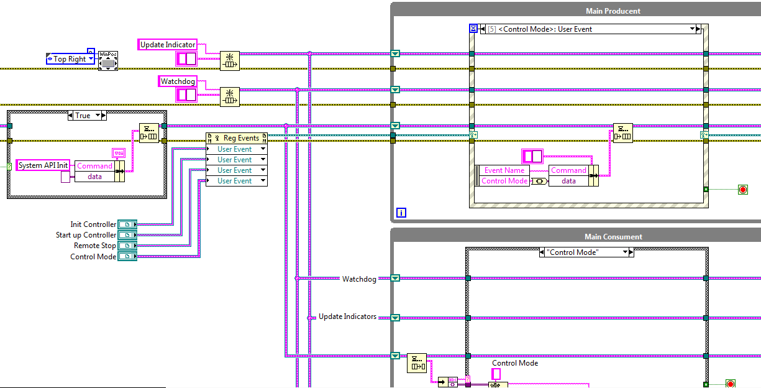Go to previous event case in event structure
Image resolution: width=761 pixels, height=388 pixels.
pos(483,29)
